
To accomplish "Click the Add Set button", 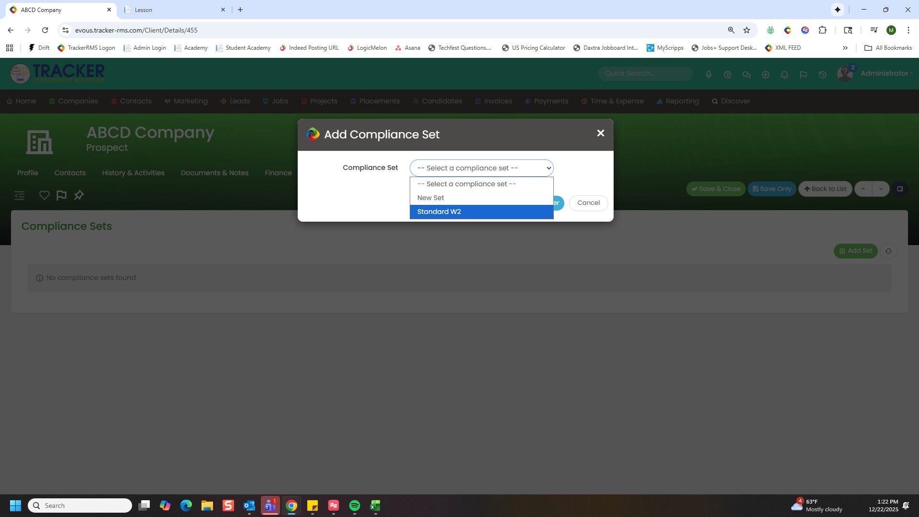I will [x=855, y=251].
